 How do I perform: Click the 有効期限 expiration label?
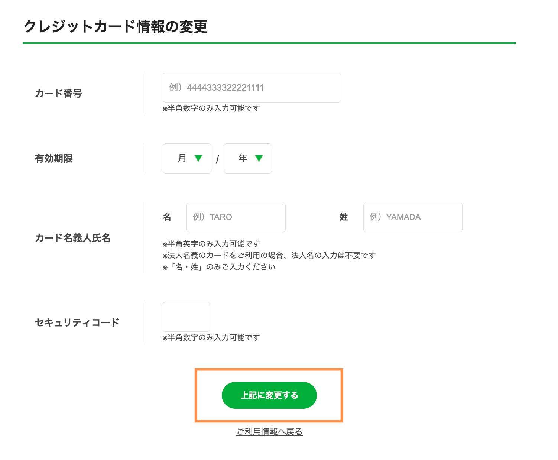[x=53, y=159]
